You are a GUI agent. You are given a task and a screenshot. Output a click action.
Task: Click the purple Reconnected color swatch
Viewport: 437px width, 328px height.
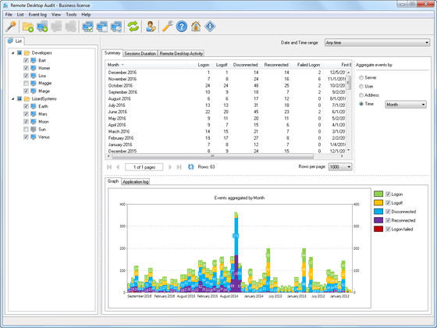[x=378, y=220]
